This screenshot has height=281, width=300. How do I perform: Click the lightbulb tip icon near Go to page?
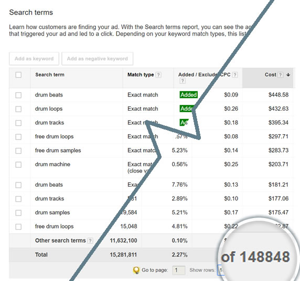[x=136, y=270]
